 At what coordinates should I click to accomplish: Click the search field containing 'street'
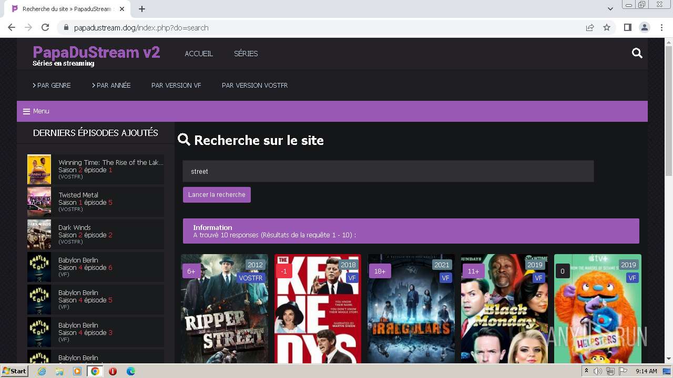click(388, 171)
